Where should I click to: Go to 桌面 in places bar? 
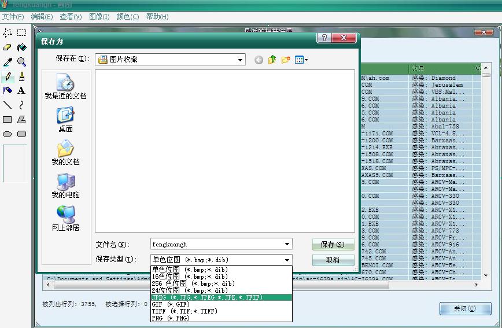point(65,121)
